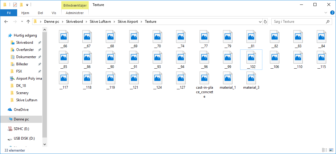The height and width of the screenshot is (154, 336).
Task: Select the cast-in-place_concrete file
Action: coord(204,85)
